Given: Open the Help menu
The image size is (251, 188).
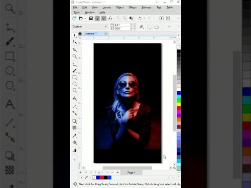Looking at the screenshot, I should point(102,12).
